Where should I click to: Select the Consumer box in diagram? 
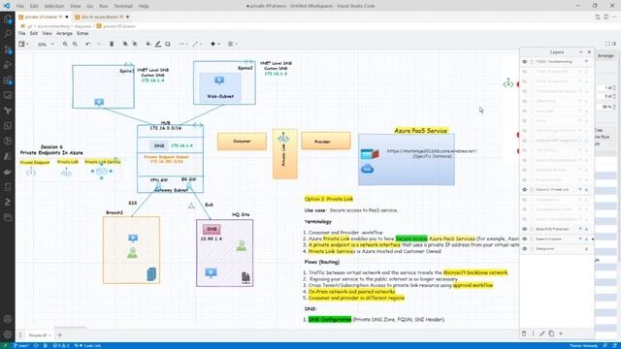pos(242,142)
